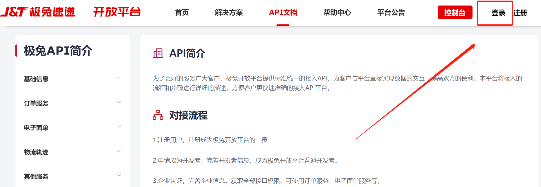Click the 开放平台 logo text
541x187 pixels.
[117, 12]
